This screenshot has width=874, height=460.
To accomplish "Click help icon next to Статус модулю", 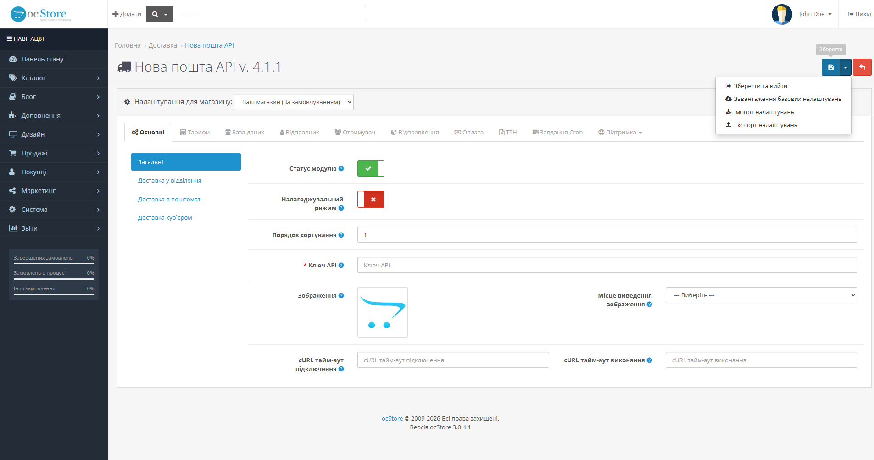I will click(341, 169).
